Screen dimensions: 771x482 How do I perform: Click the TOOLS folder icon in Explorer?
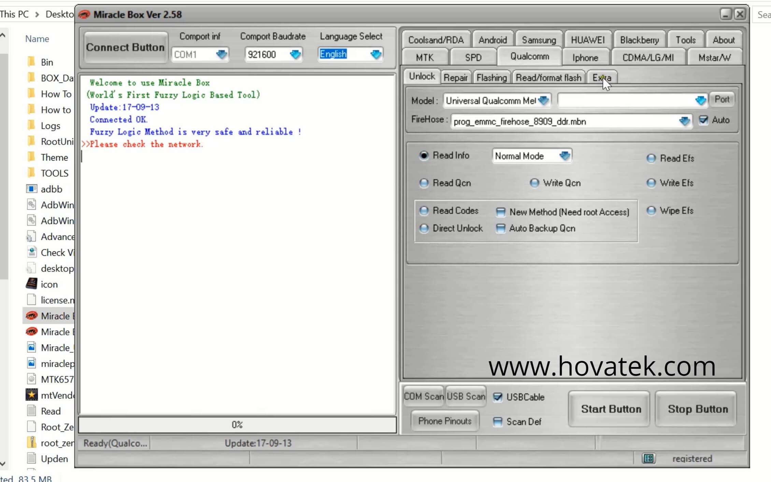(x=31, y=173)
